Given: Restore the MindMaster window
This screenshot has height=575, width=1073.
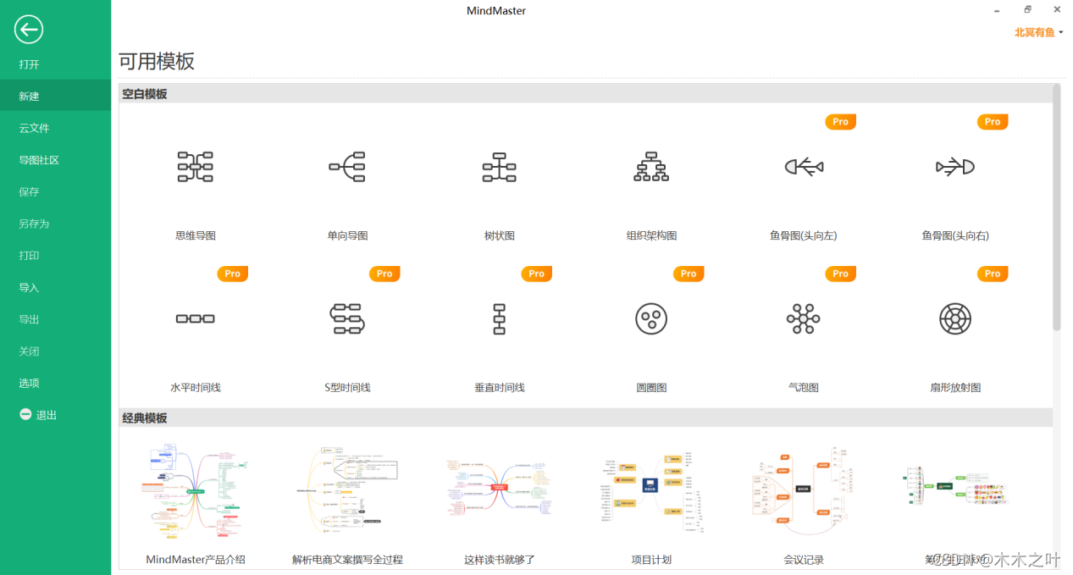Looking at the screenshot, I should 1027,10.
